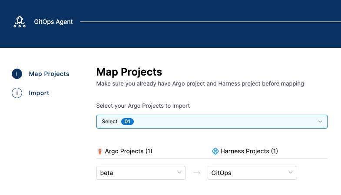Click the chevron in the GitOps dropdown
Viewport: 341px width, 195px height.
click(291, 173)
